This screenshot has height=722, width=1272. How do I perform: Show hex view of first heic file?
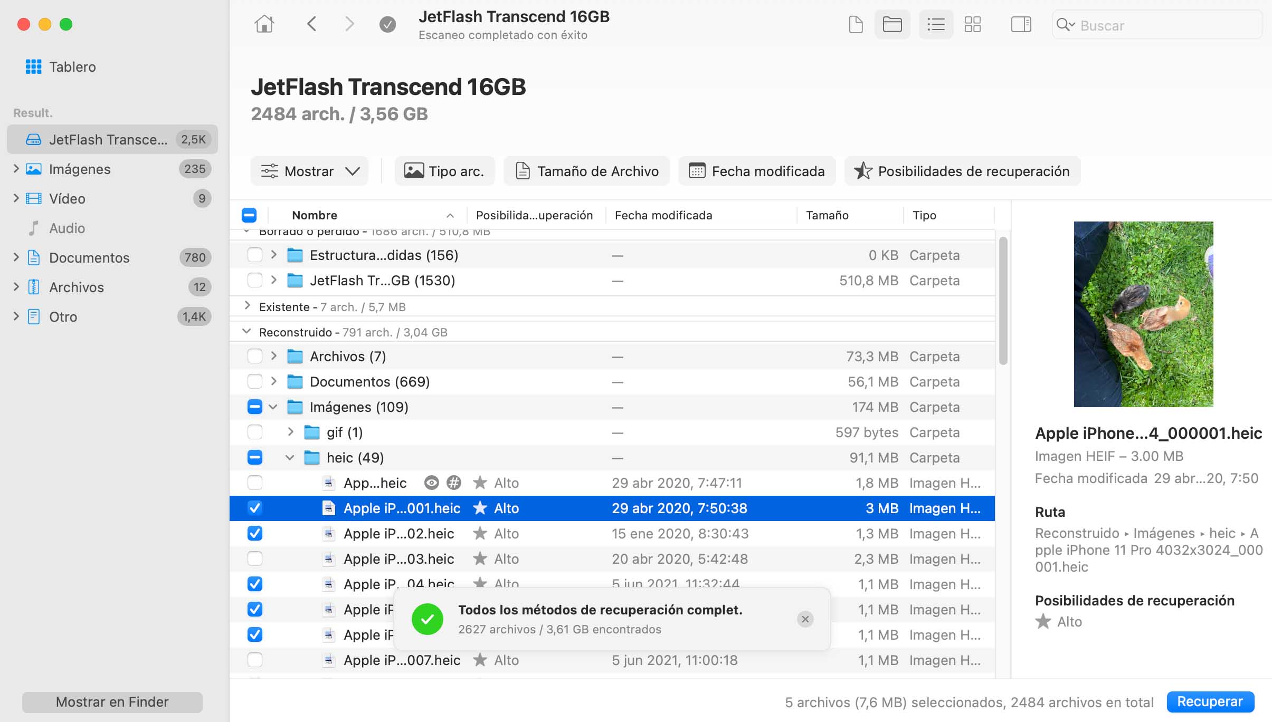[453, 483]
